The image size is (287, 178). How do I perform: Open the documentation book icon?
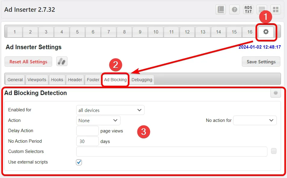point(220,9)
